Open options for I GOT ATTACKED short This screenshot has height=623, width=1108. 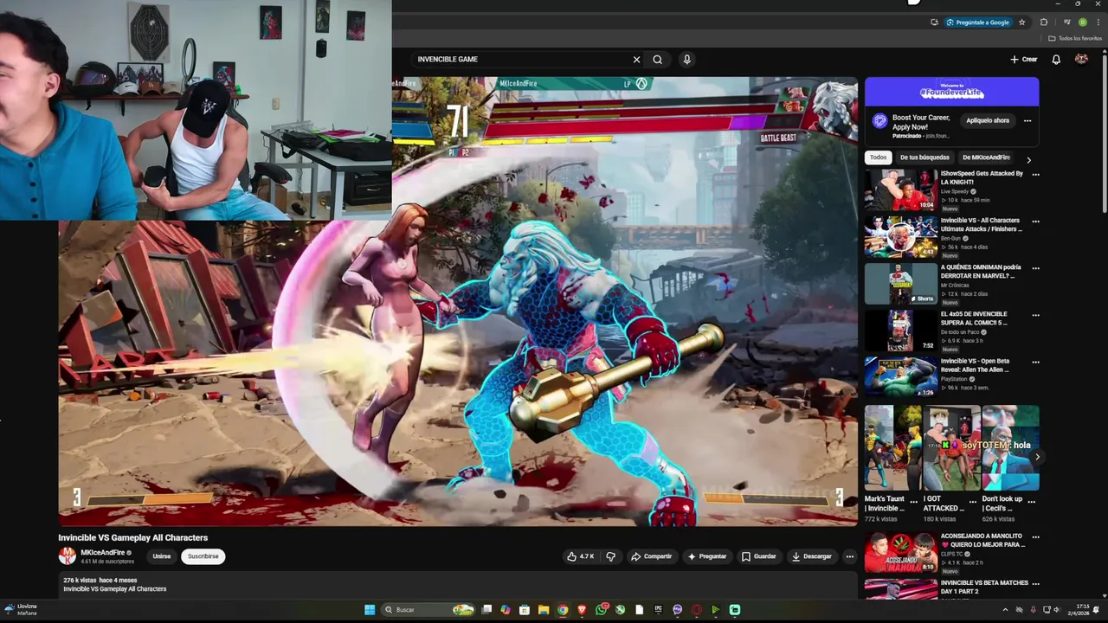pyautogui.click(x=972, y=500)
